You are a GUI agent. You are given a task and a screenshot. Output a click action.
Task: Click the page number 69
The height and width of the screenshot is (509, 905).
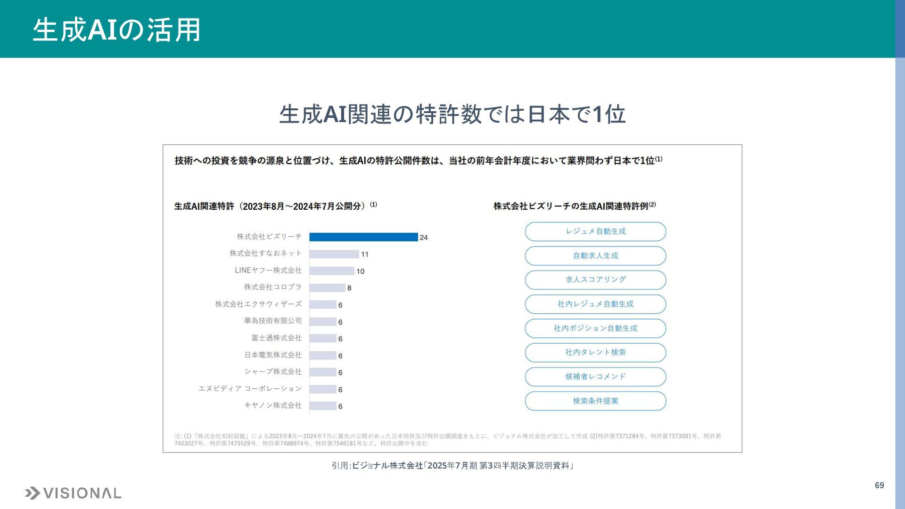(x=880, y=485)
